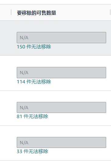Open the 33 件无法移除 link

[x=32, y=152]
